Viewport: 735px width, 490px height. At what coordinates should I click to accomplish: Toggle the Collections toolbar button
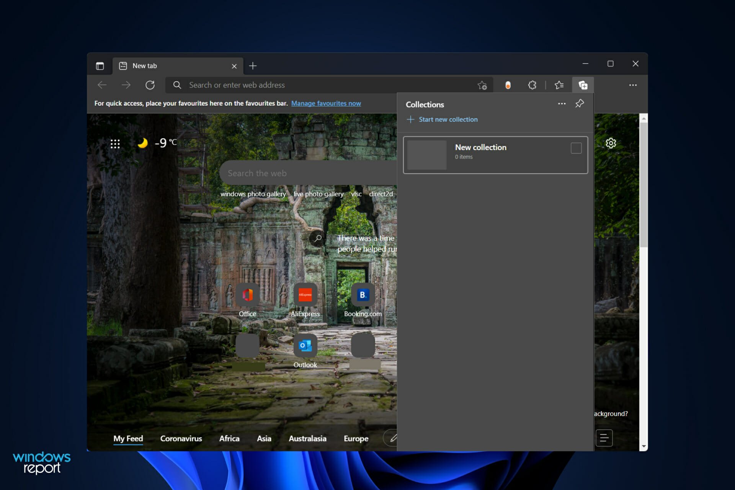point(583,85)
